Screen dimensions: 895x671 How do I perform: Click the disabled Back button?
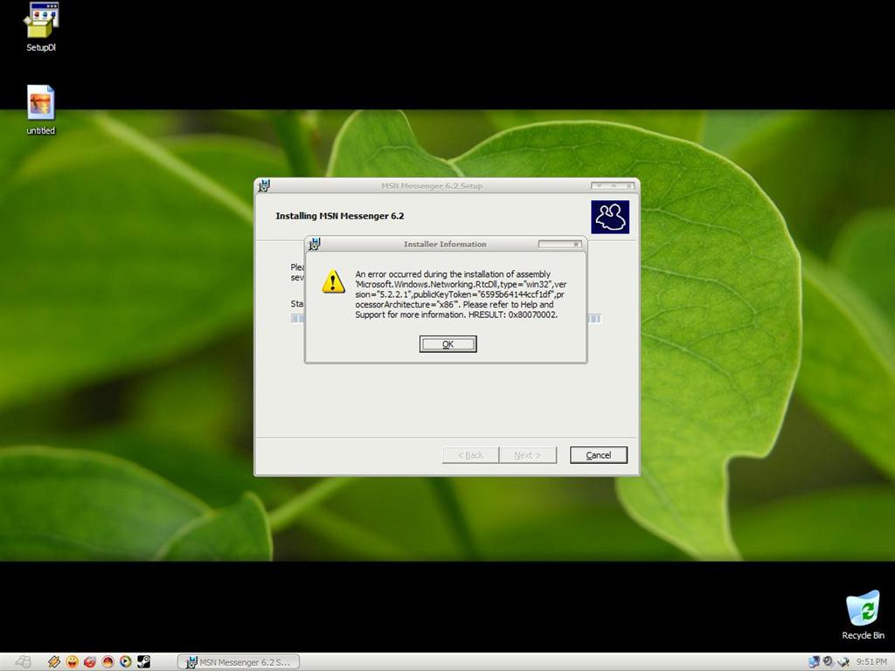470,454
